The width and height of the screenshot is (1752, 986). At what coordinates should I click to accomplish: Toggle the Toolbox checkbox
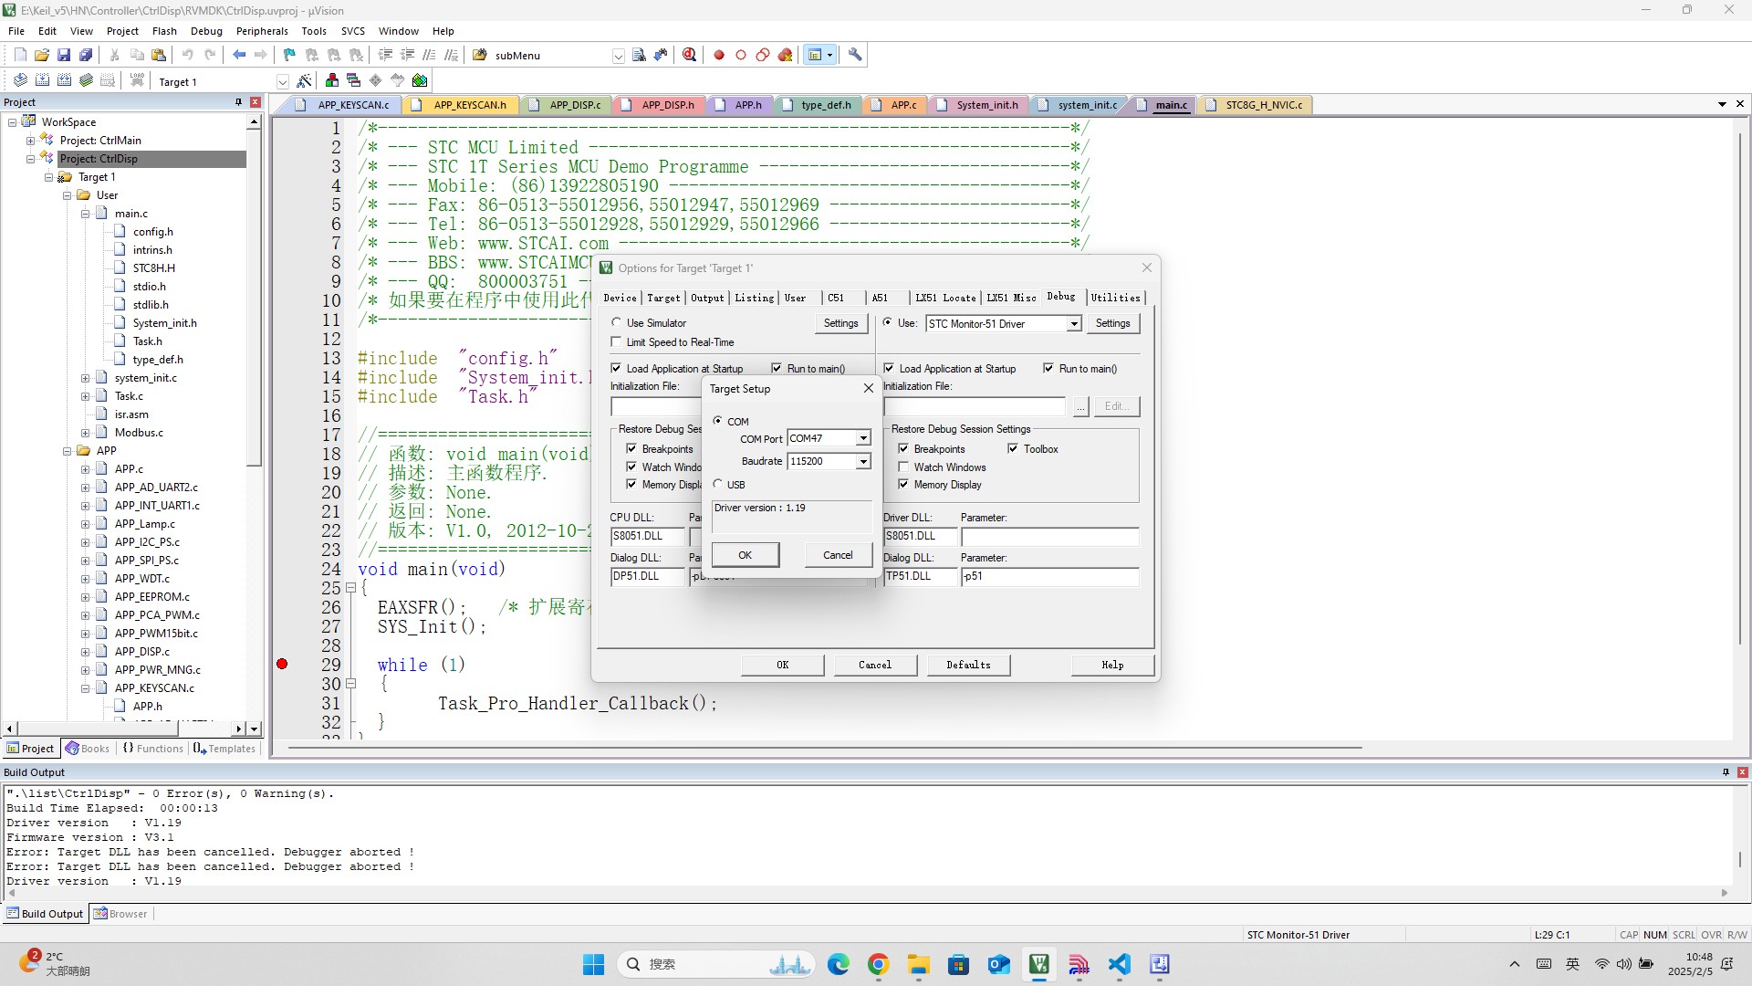(1013, 448)
